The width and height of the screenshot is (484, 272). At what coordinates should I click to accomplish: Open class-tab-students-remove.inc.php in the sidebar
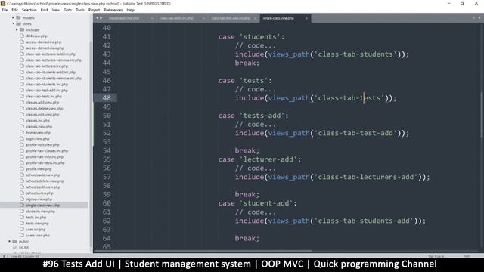(x=54, y=78)
